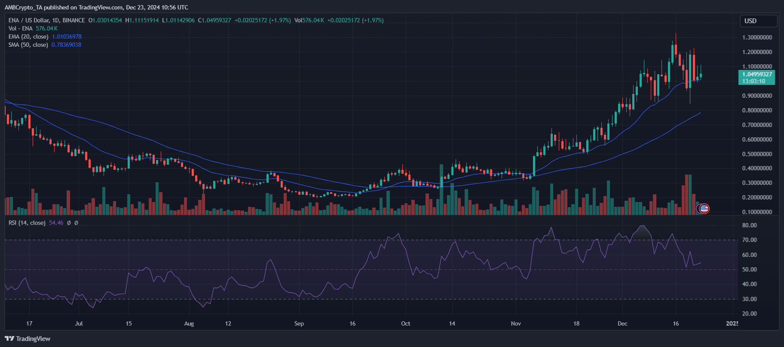
Task: Click the 50.00 RSI axis label
Action: click(749, 269)
